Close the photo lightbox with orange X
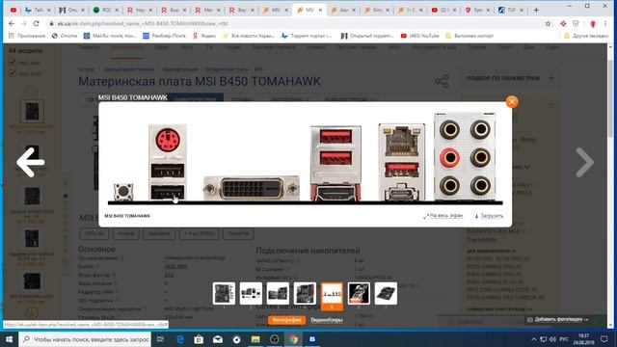 [x=512, y=102]
